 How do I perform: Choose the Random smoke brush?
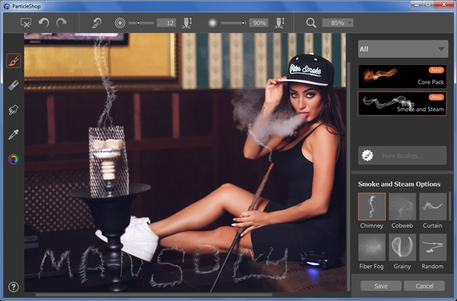click(x=433, y=247)
